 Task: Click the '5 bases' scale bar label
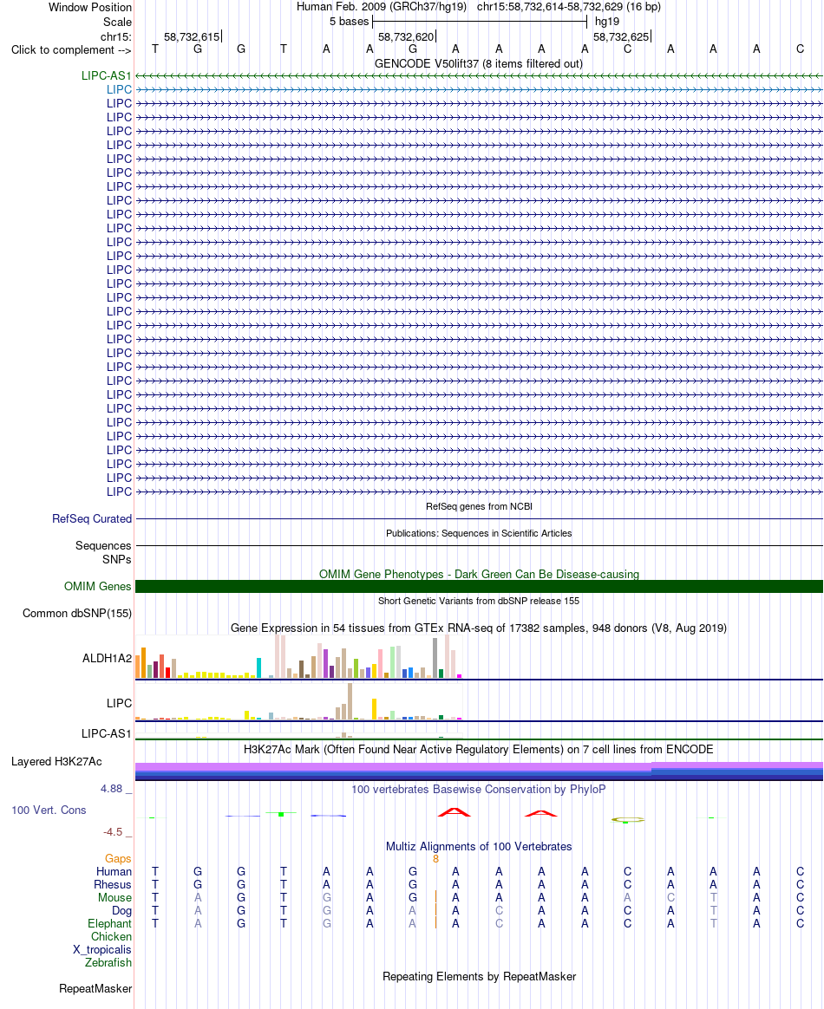pos(349,21)
